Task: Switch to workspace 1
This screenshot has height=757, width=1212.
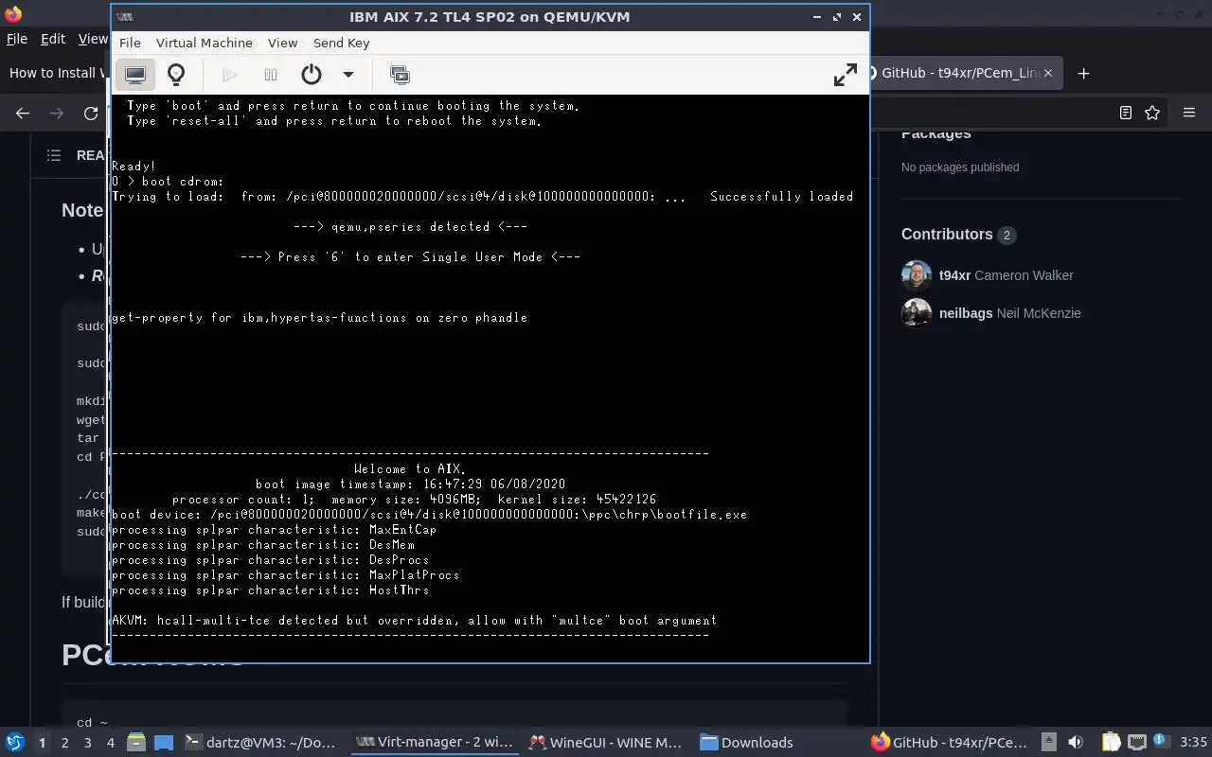Action: (x=42, y=743)
